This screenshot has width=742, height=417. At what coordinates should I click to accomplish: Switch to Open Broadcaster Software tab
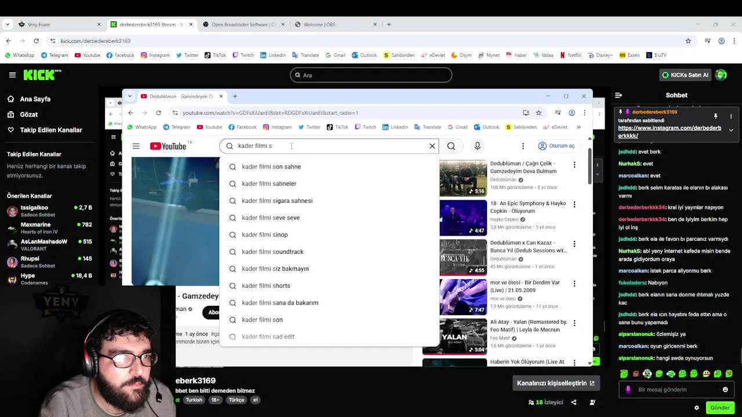click(243, 24)
